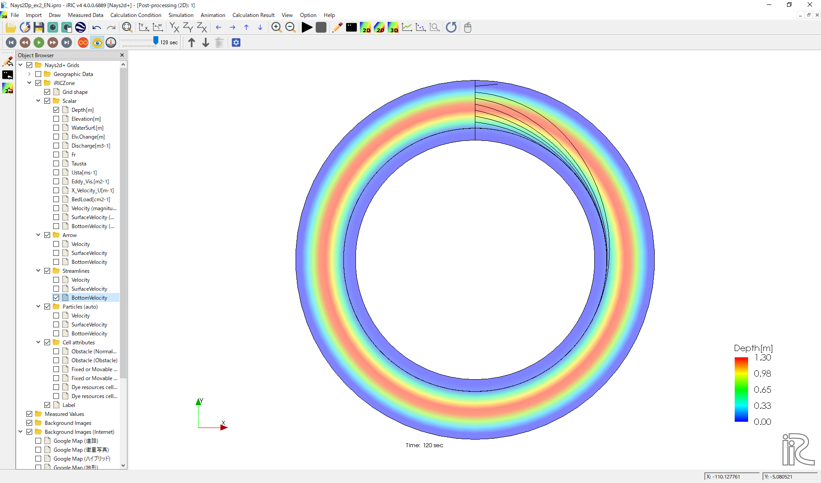Screen dimensions: 821x483
Task: Jump to the last animation step
Action: pos(67,42)
